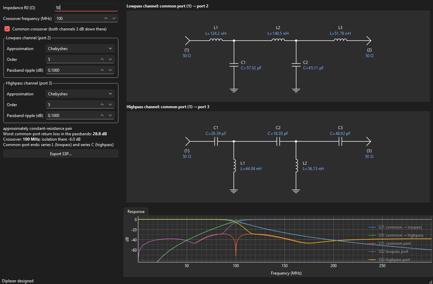433x284 pixels.
Task: Click the Impedance R0 input field
Action: coord(86,7)
